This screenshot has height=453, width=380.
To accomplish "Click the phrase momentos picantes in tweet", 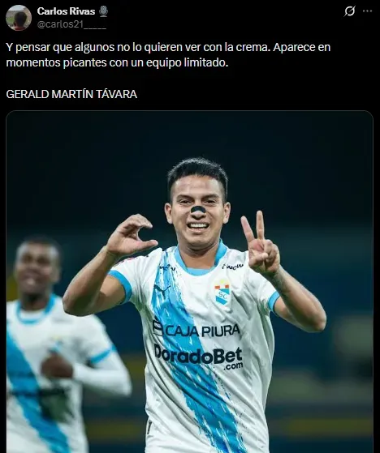I will click(x=57, y=62).
